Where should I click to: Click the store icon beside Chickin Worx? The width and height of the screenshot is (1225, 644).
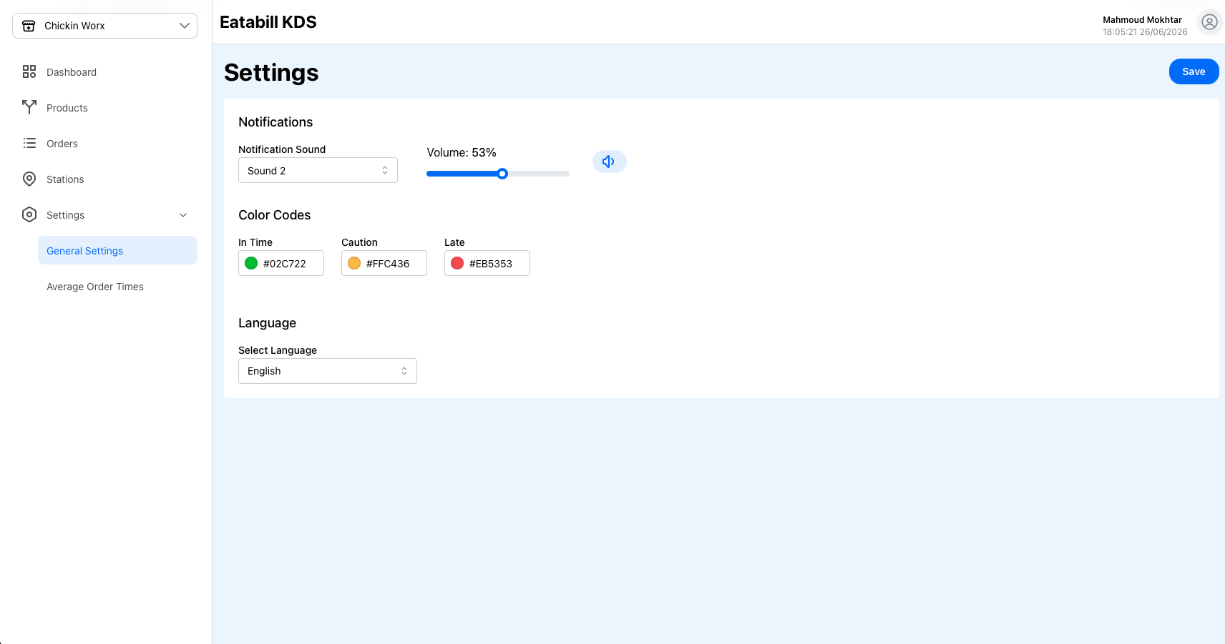point(29,26)
